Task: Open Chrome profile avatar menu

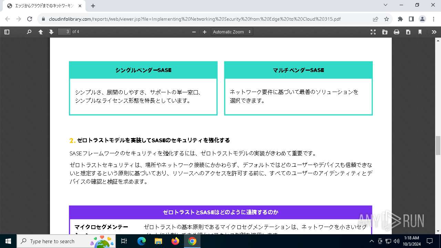Action: click(x=422, y=19)
